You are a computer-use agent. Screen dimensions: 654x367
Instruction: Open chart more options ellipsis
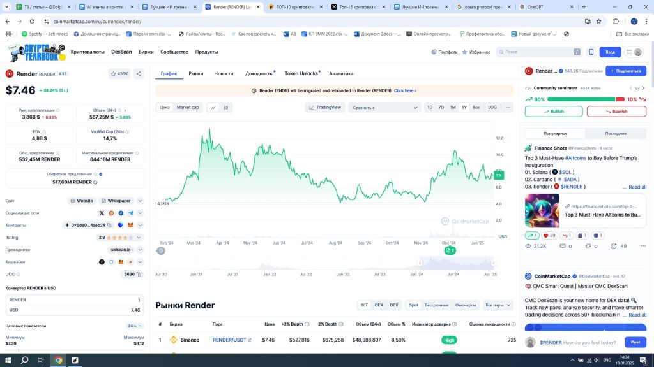[x=508, y=107]
